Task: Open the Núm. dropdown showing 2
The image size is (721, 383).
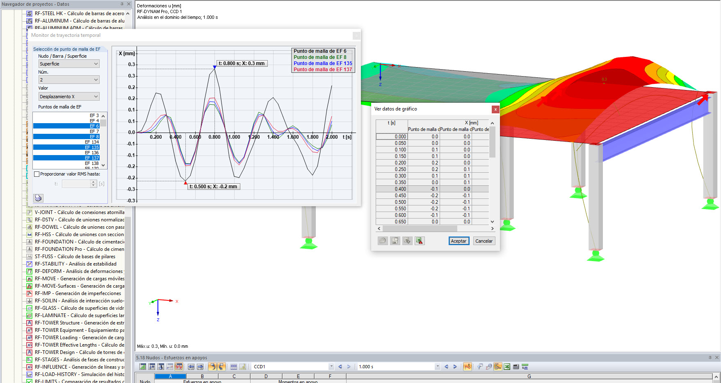Action: [69, 80]
